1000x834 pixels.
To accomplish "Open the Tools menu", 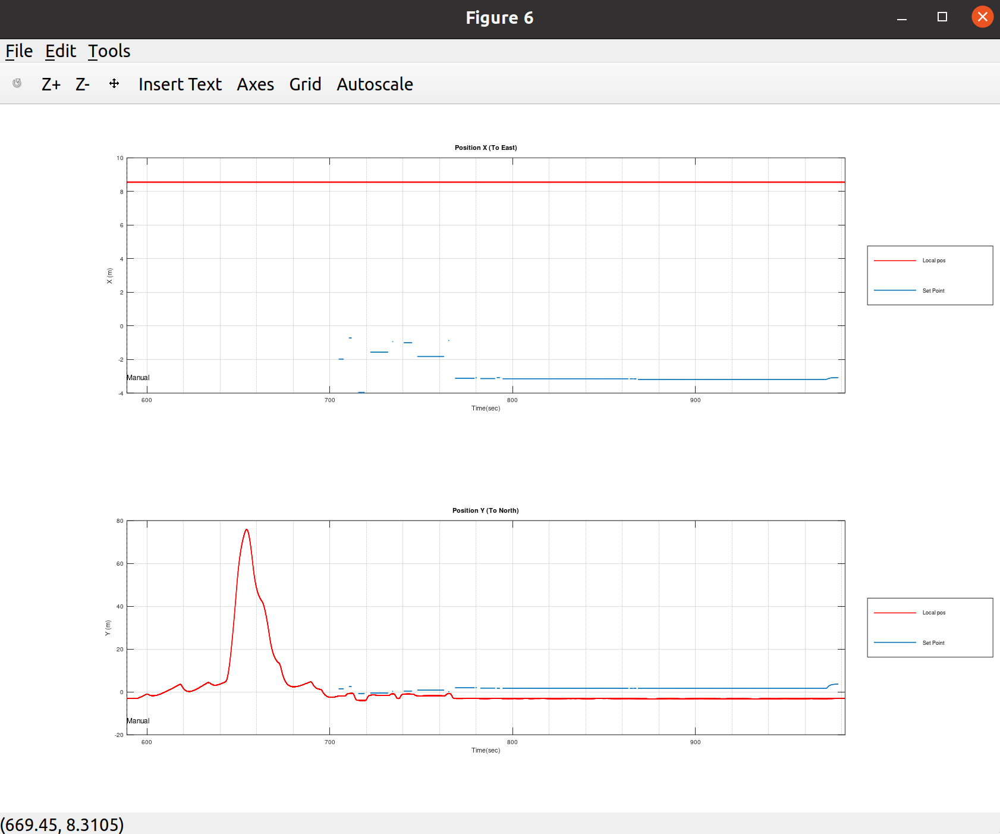I will pos(109,51).
